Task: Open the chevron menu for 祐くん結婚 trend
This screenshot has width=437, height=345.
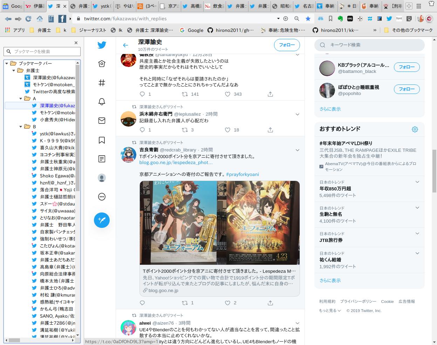Action: click(417, 253)
